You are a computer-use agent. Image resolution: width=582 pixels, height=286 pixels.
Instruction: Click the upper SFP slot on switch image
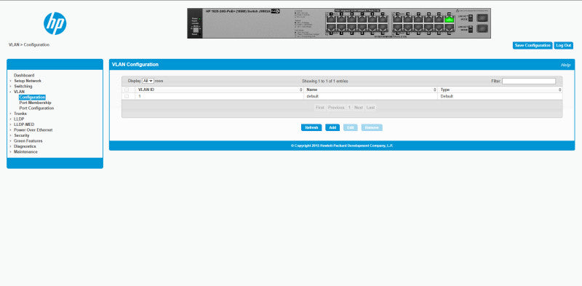[482, 17]
